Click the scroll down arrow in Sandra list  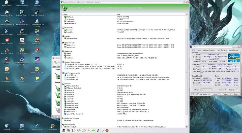187,126
